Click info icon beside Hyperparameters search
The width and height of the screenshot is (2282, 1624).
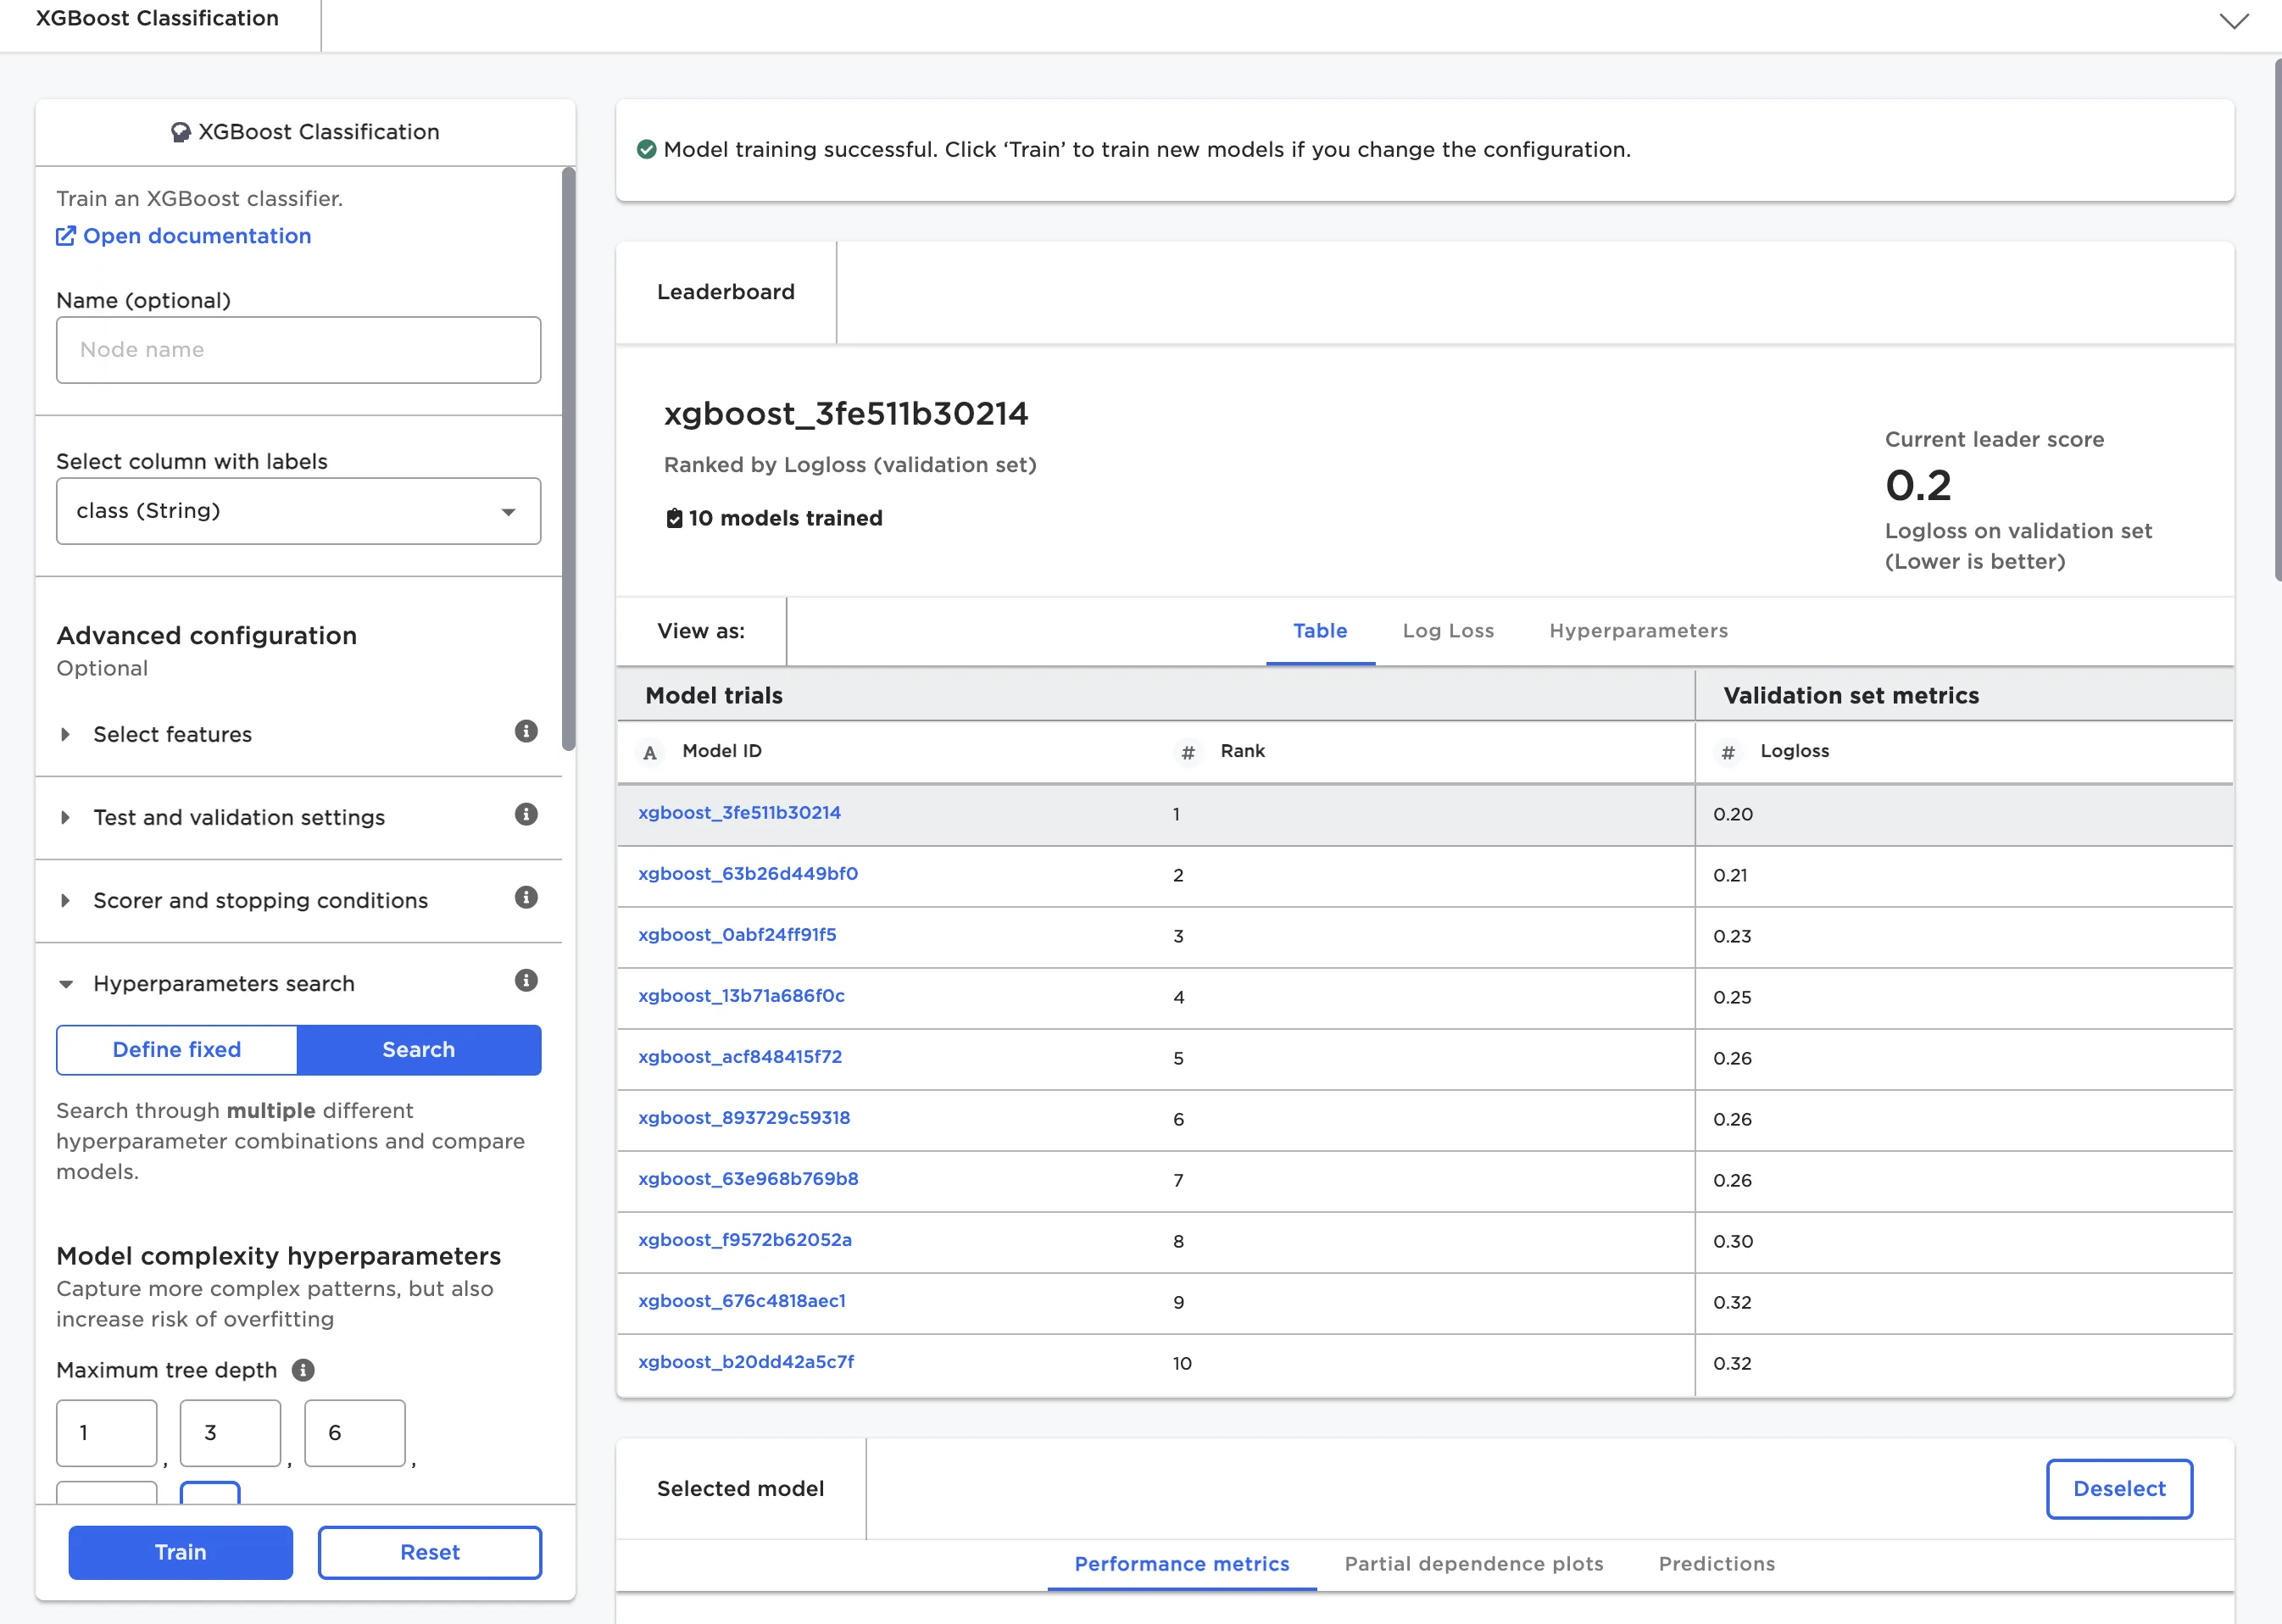click(526, 980)
